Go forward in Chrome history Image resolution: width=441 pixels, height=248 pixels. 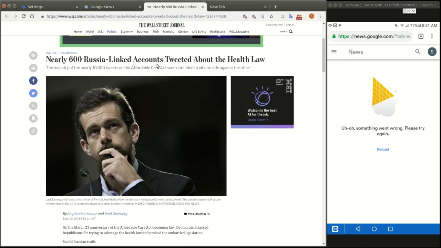(x=15, y=16)
